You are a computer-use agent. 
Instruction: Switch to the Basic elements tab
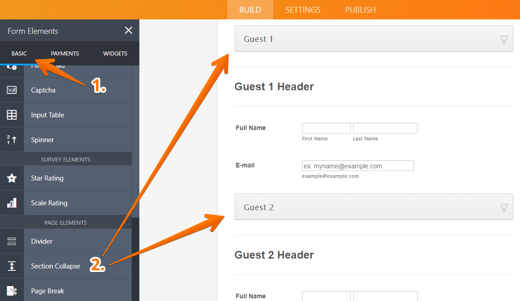19,53
